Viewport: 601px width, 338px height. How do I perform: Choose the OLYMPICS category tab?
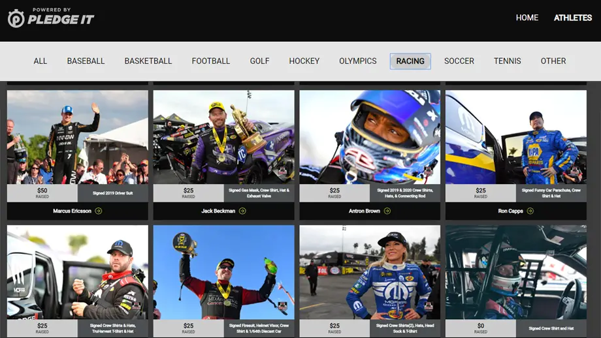pyautogui.click(x=357, y=61)
